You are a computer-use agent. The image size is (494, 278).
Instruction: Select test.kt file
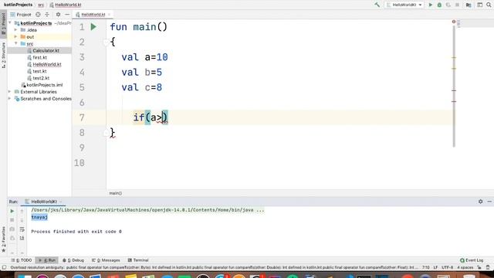click(39, 71)
